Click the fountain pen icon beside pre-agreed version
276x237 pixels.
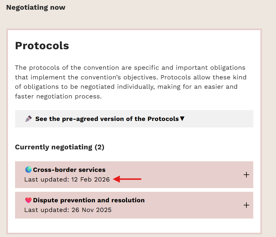pos(28,119)
